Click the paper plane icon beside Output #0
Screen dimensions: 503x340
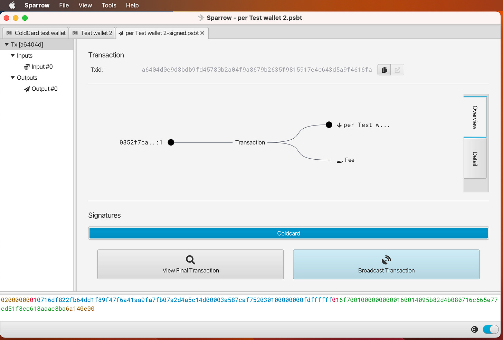[x=27, y=89]
